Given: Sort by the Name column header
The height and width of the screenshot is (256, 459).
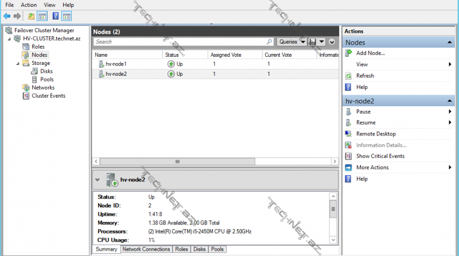Looking at the screenshot, I should point(127,55).
